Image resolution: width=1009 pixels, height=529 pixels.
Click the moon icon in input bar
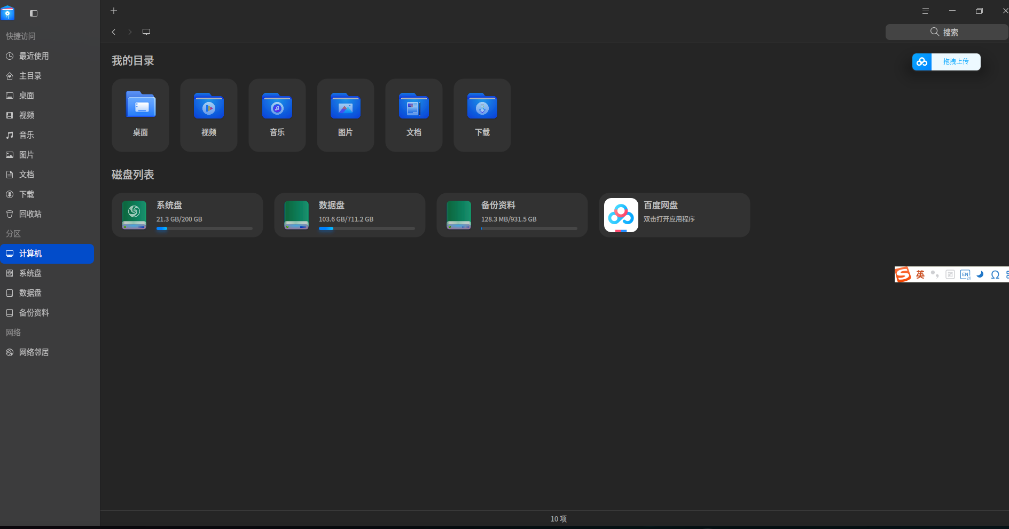980,274
